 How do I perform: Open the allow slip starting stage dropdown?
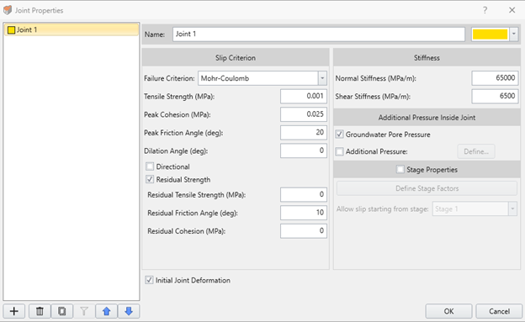[512, 209]
